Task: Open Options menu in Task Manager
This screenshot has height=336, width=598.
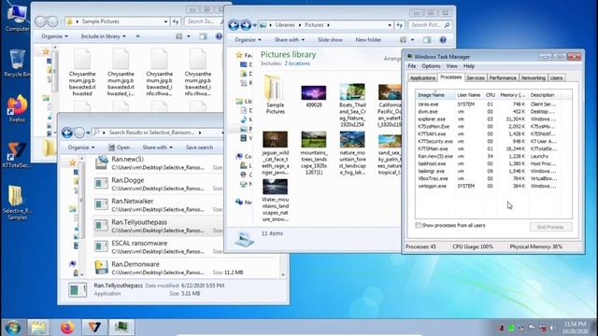Action: click(431, 66)
